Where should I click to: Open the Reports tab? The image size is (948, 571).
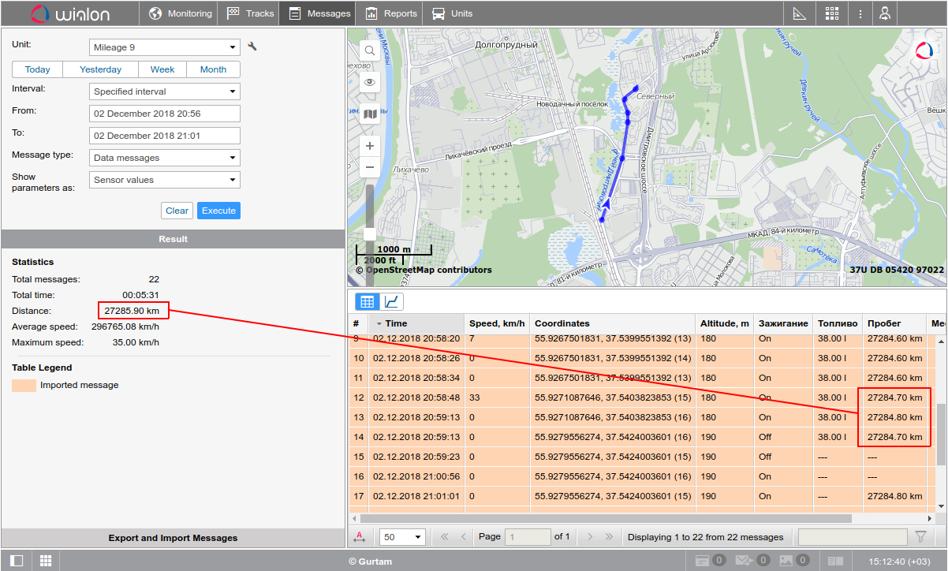pos(391,13)
